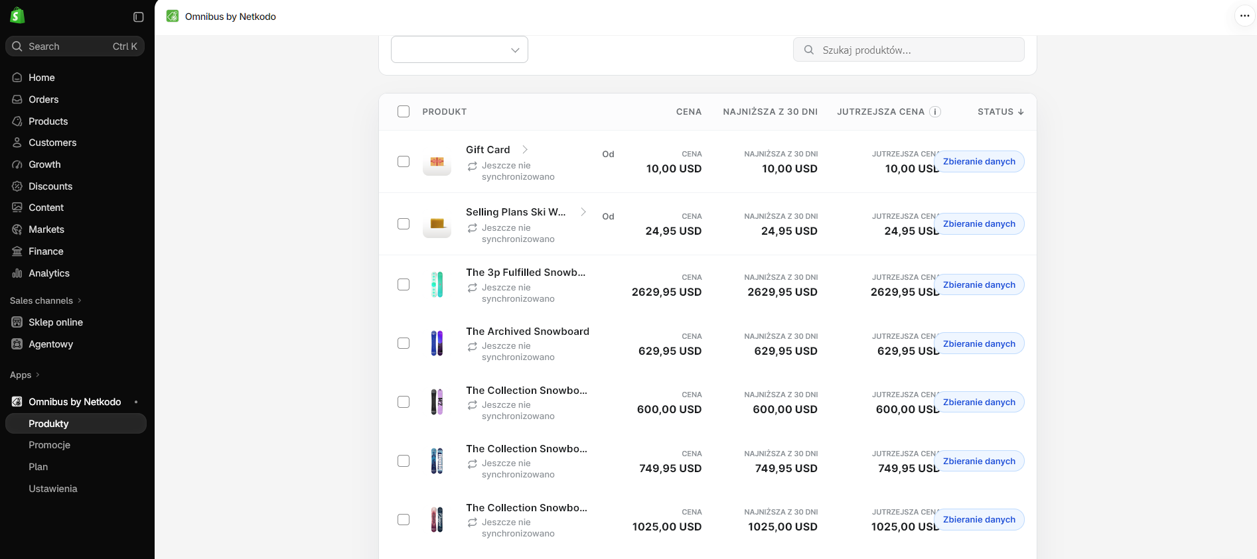This screenshot has width=1257, height=559.
Task: Click the Growth gauge icon
Action: 17,164
